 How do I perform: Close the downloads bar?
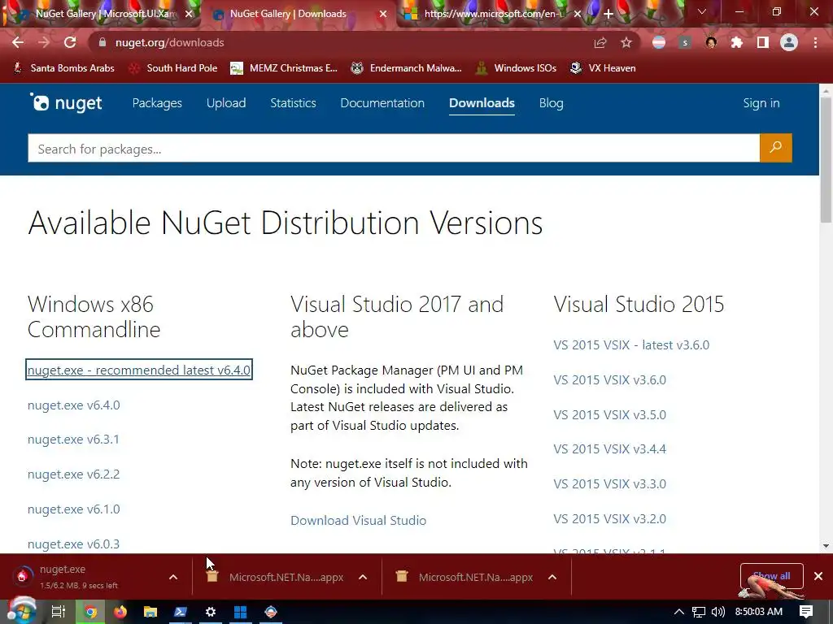(x=818, y=576)
